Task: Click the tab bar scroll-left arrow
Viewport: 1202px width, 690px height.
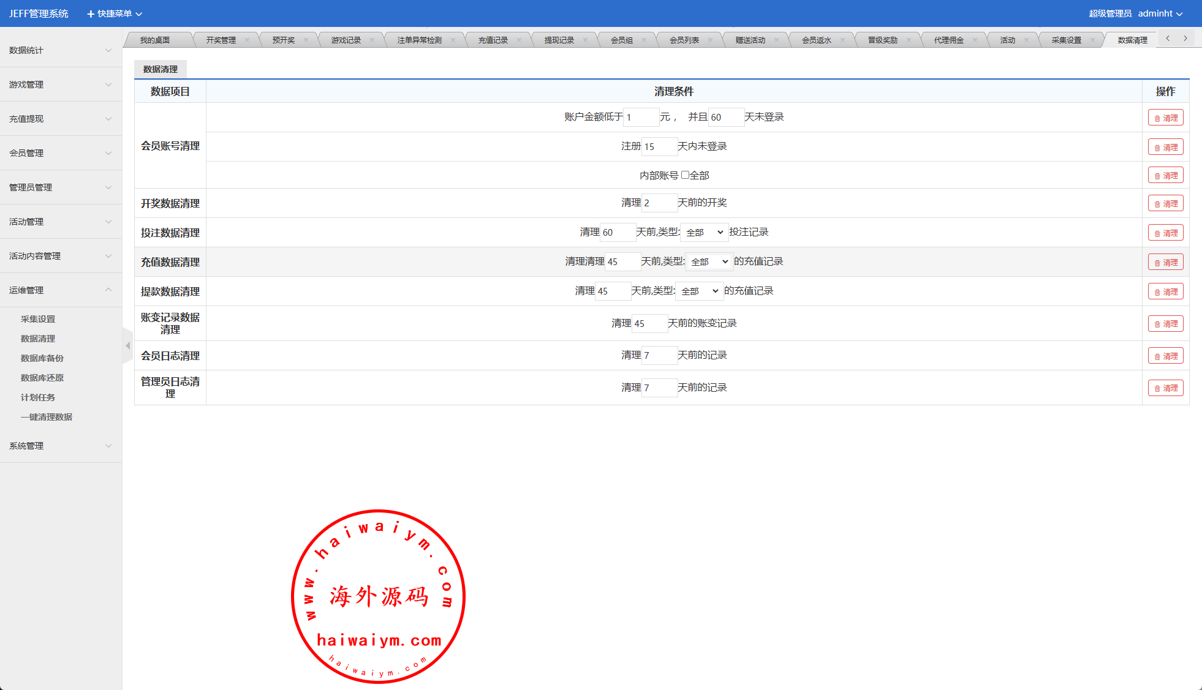Action: 1168,39
